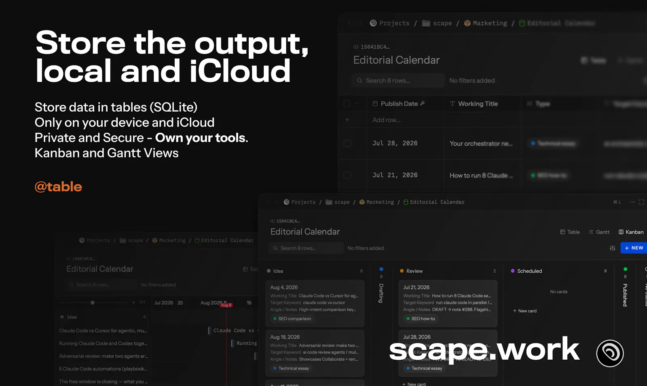Click scape folder breadcrumb in Kanban window

(342, 202)
